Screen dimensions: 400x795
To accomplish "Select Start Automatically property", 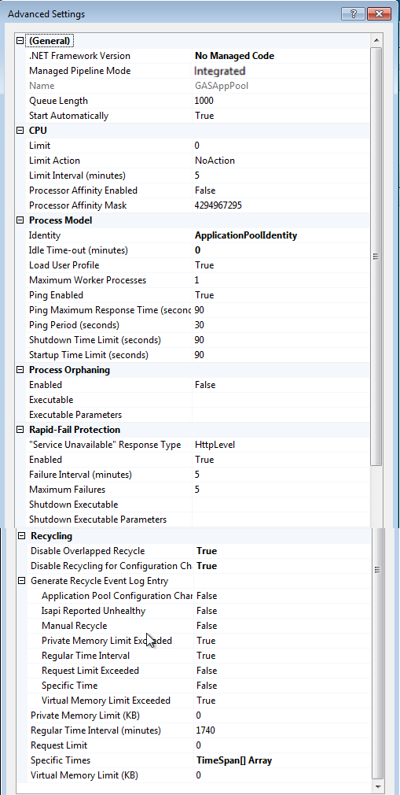I will [x=68, y=116].
